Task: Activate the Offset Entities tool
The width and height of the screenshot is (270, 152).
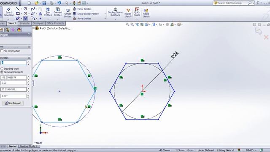Action: [x=67, y=13]
